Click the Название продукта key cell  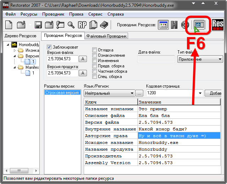pyautogui.click(x=111, y=149)
